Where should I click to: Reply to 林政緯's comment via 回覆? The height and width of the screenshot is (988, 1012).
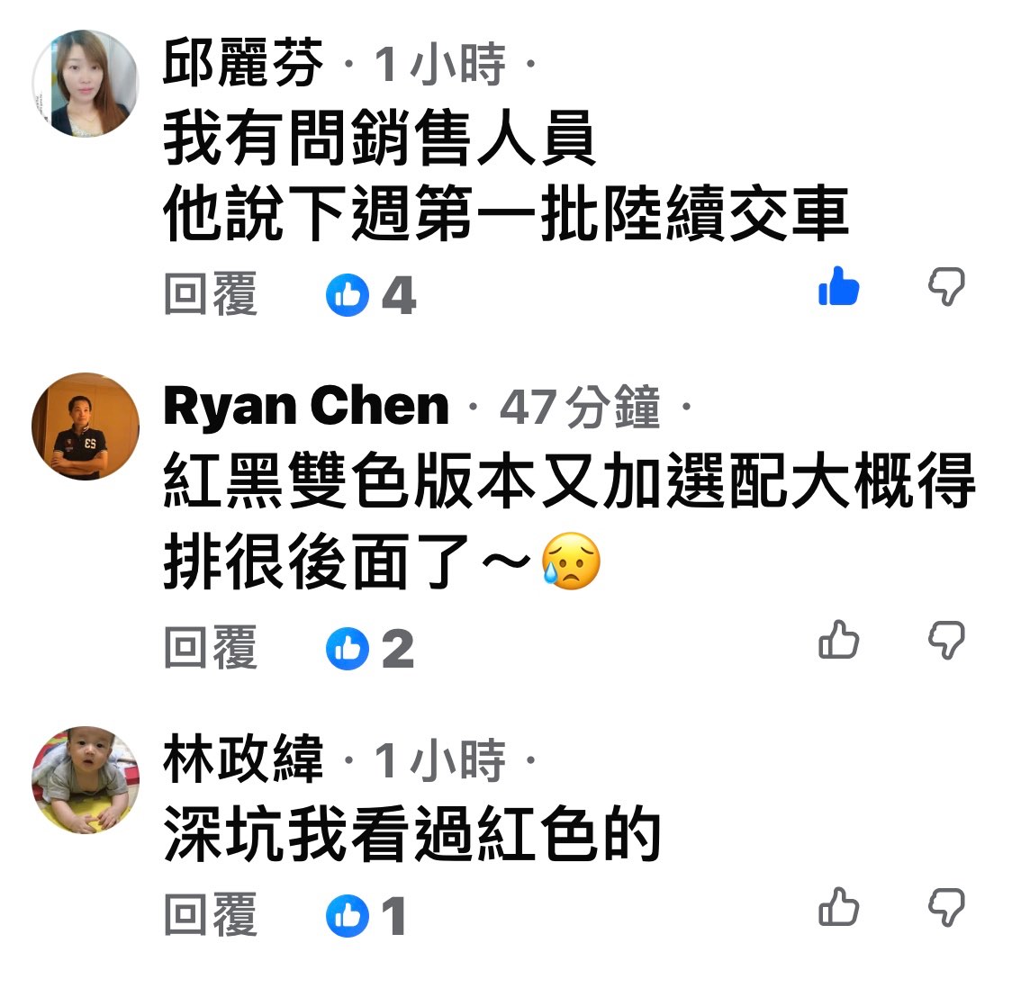pos(211,914)
